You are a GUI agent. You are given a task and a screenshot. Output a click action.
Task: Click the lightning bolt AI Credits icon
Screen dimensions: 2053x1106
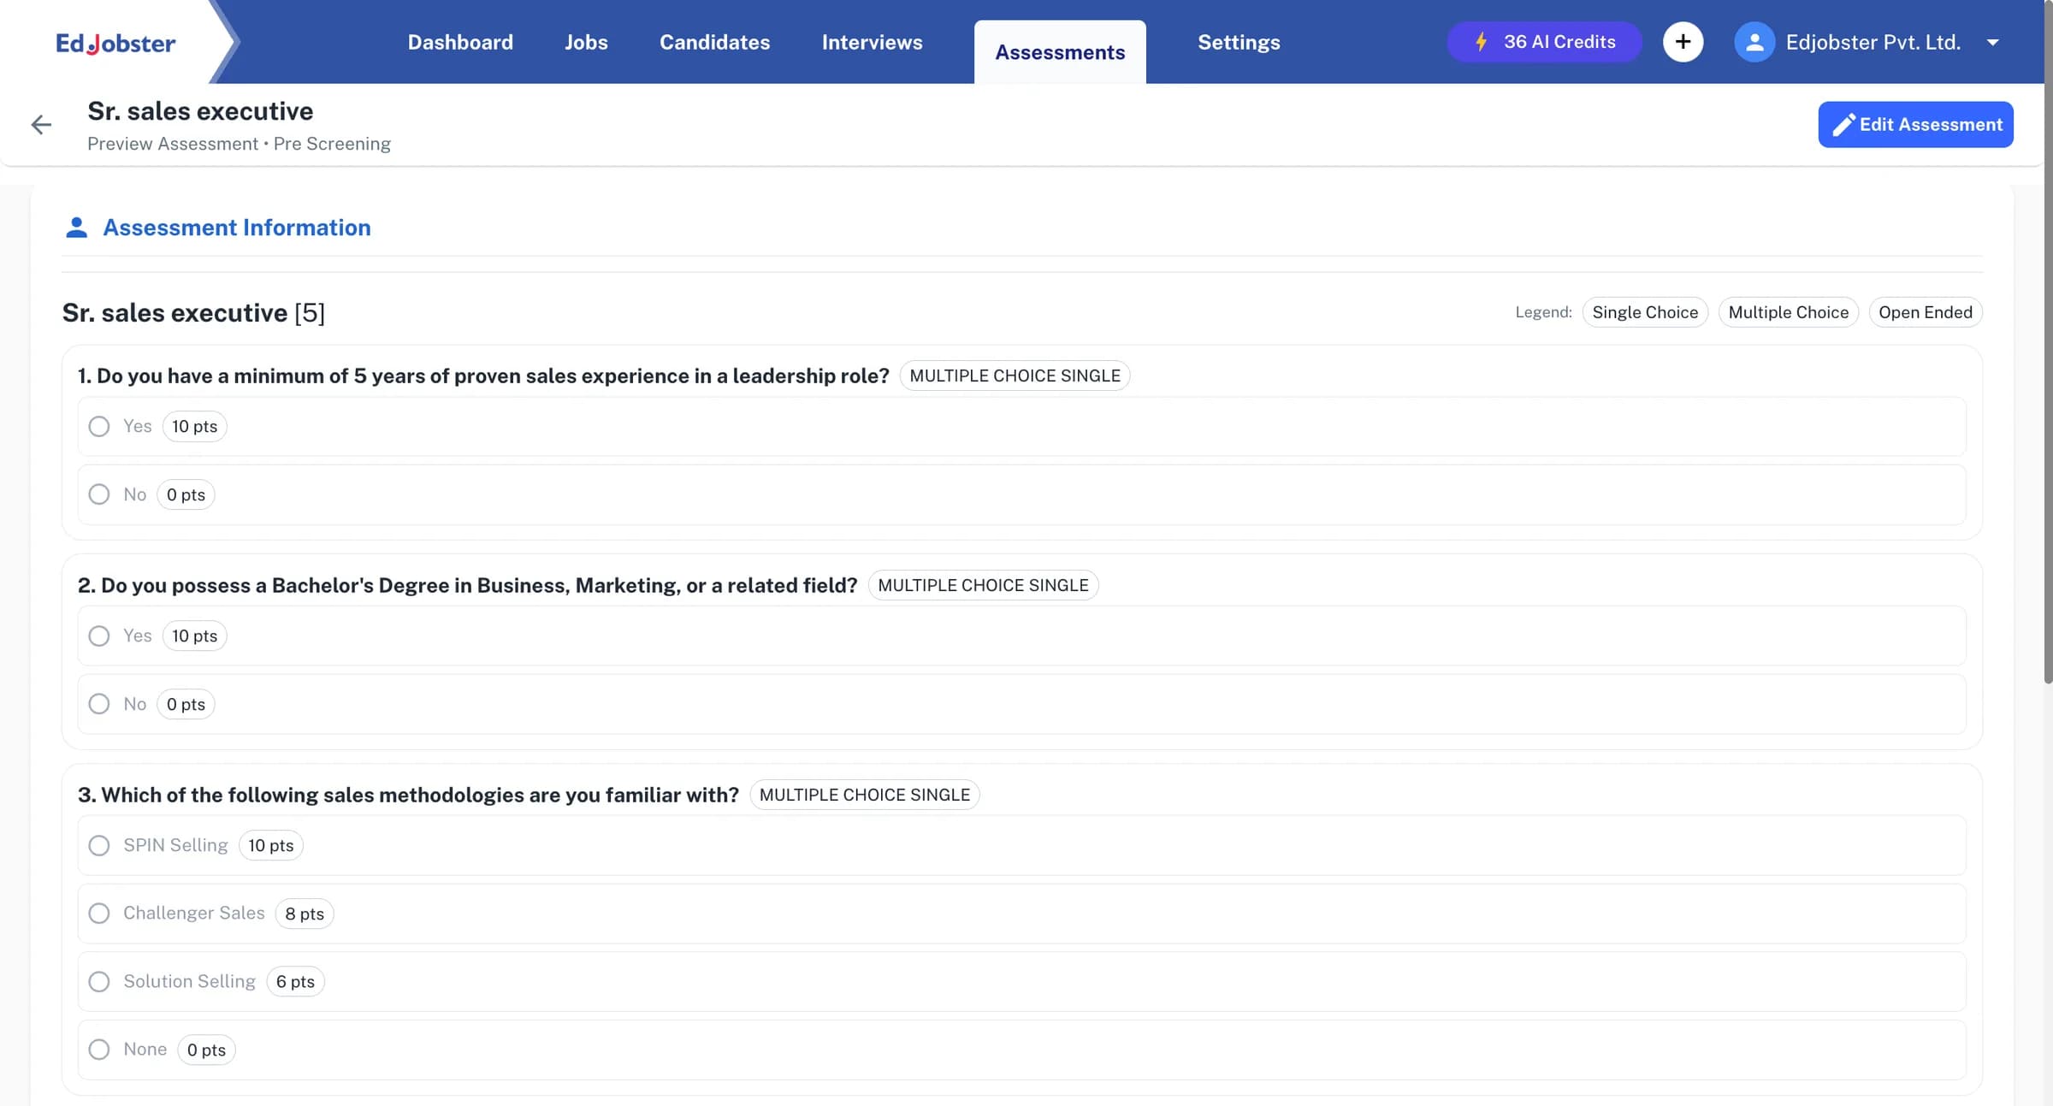coord(1482,42)
